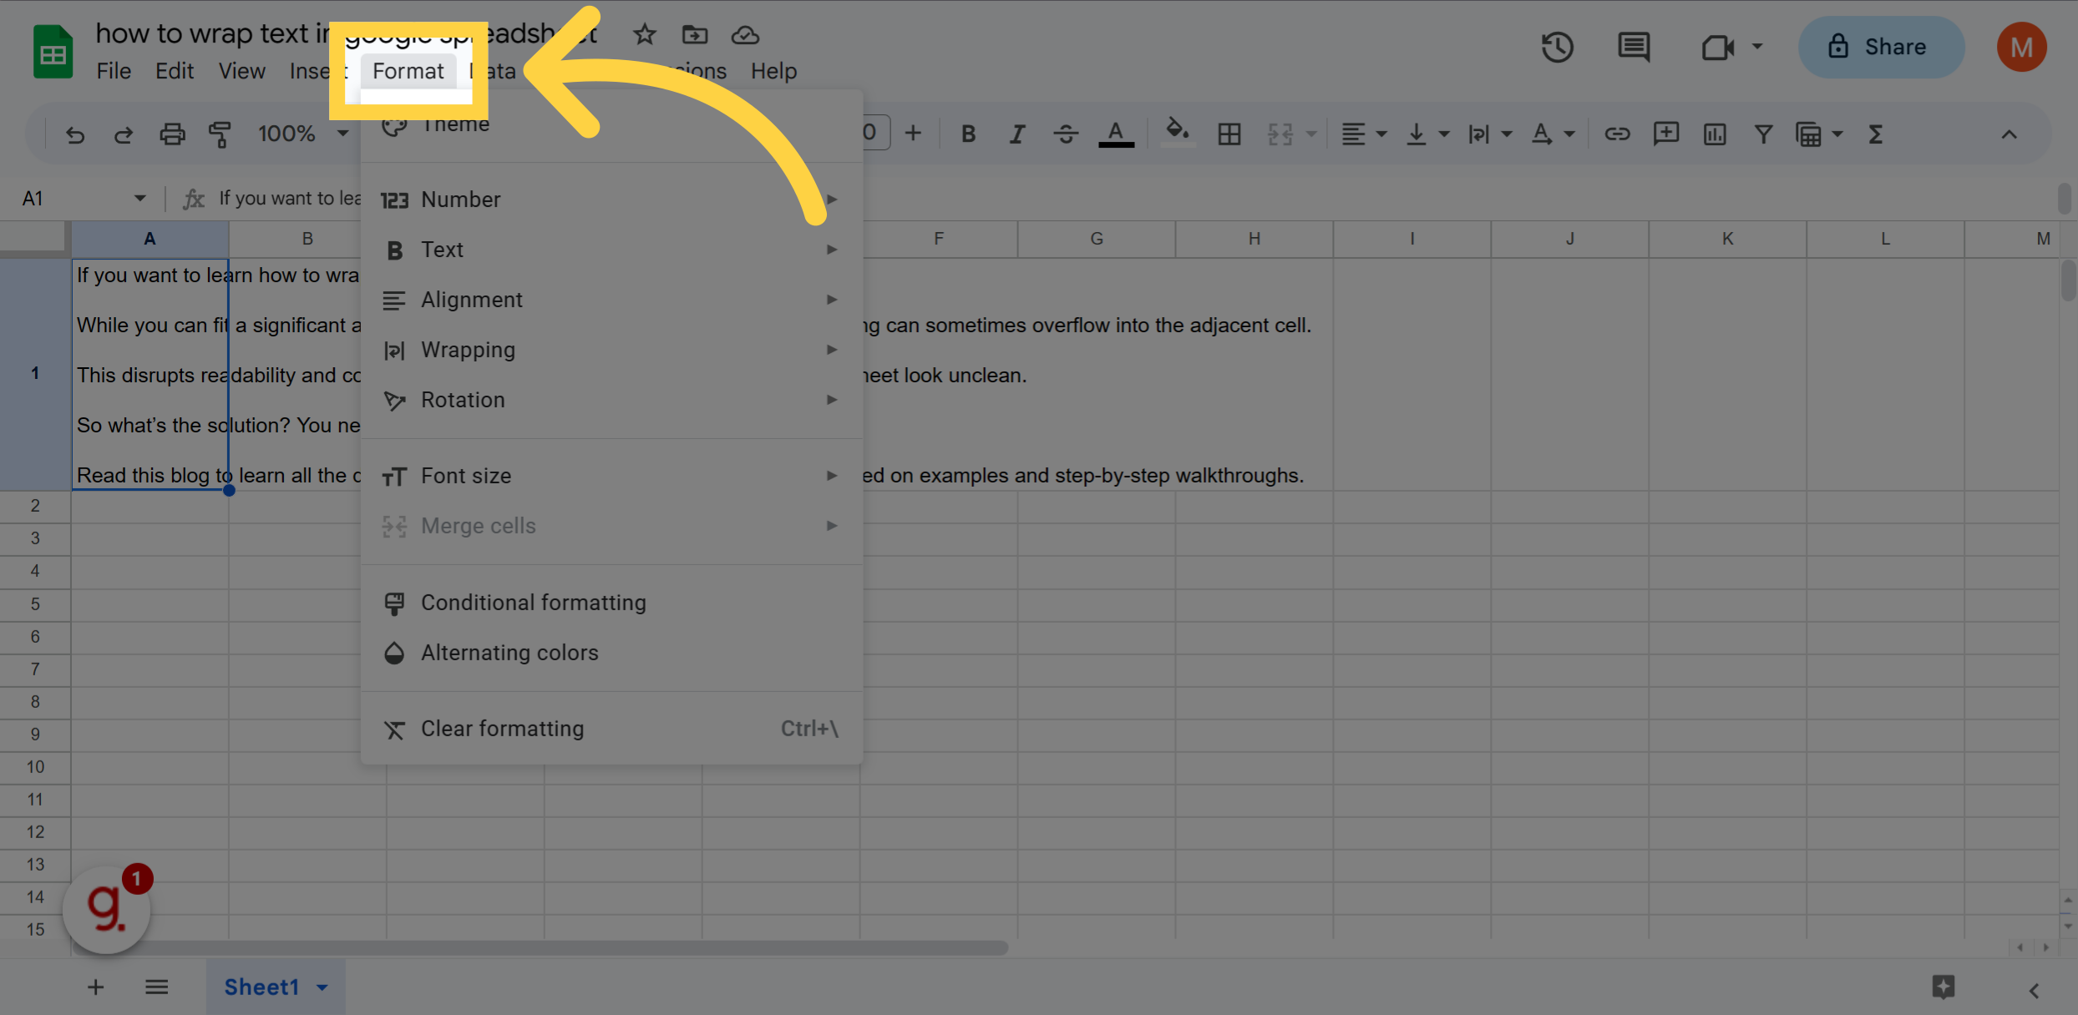Open the Format menu
2078x1015 pixels.
pyautogui.click(x=408, y=71)
